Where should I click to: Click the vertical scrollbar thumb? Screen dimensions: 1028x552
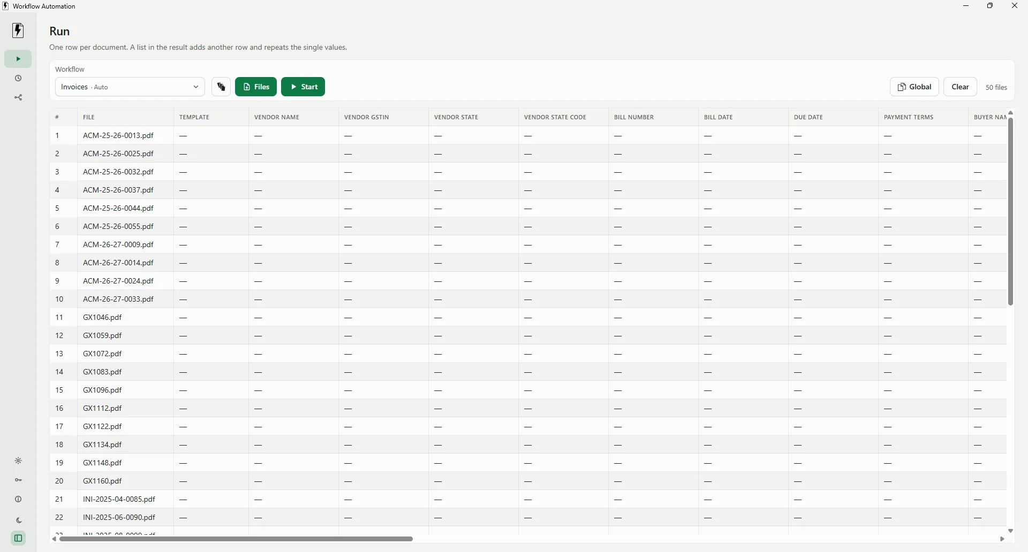point(1011,211)
